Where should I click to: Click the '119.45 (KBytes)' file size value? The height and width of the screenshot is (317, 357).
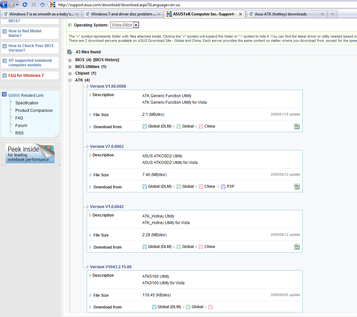point(157,295)
